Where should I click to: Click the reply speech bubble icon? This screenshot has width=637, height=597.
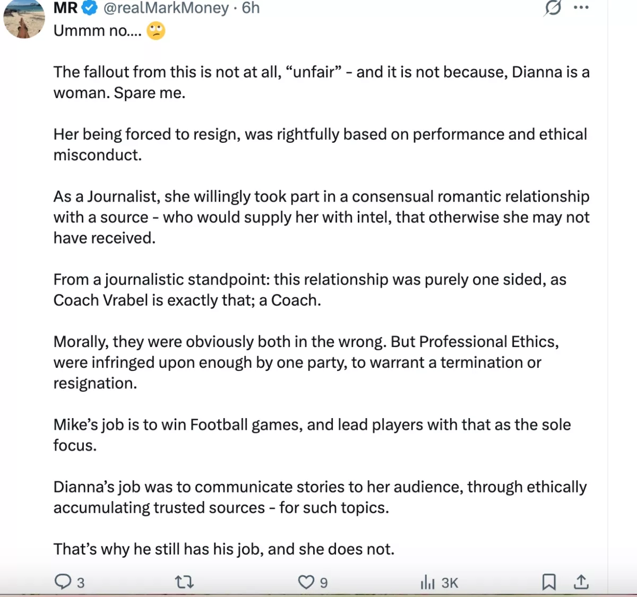tap(63, 582)
